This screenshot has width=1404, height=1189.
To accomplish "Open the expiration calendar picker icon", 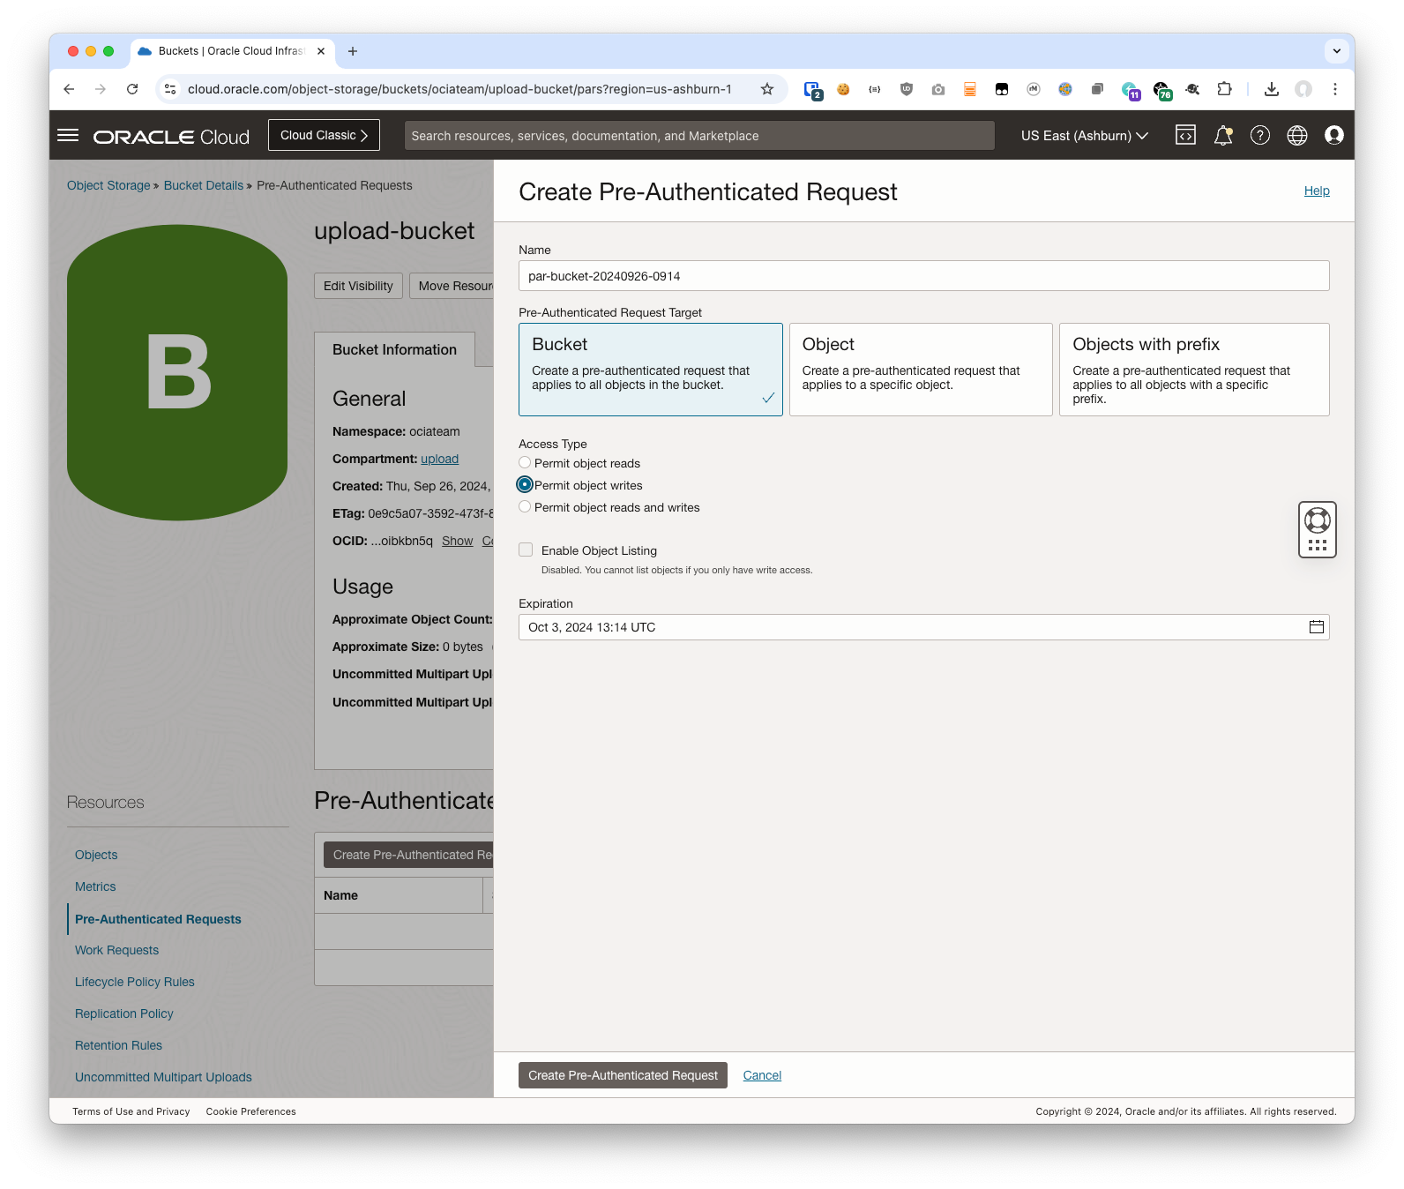I will 1316,627.
